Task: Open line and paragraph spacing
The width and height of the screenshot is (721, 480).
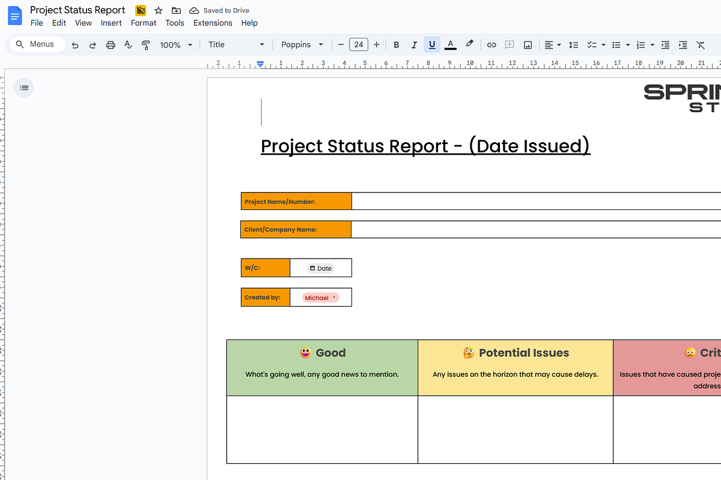Action: (573, 45)
